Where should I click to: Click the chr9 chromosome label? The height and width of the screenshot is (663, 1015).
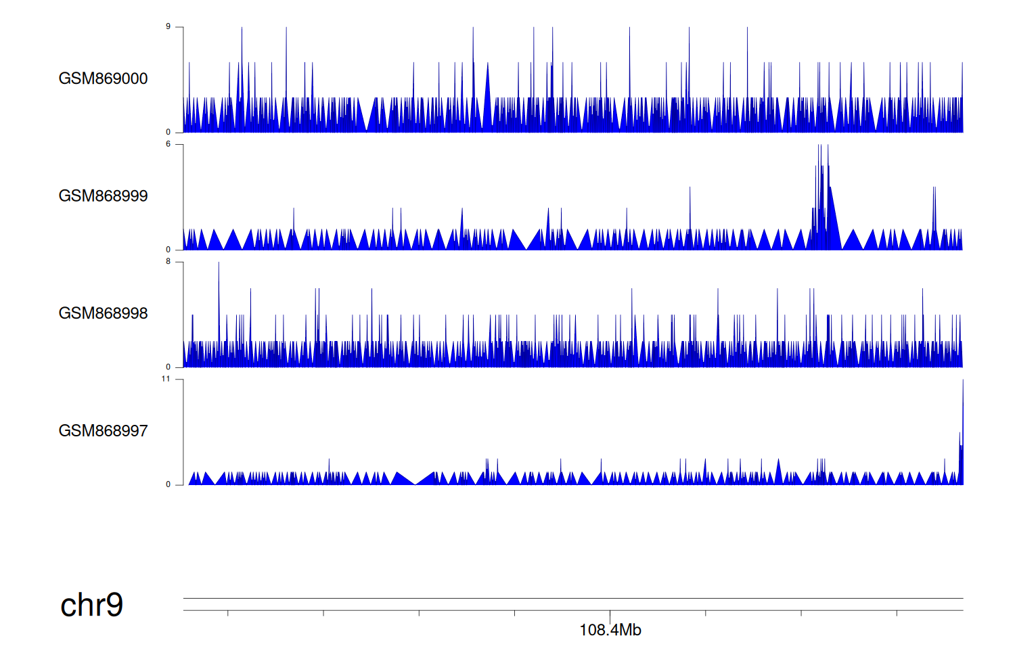(91, 605)
